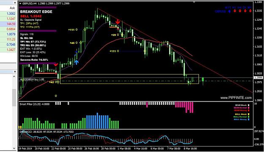Click the +29 pips profit label

click(x=114, y=35)
